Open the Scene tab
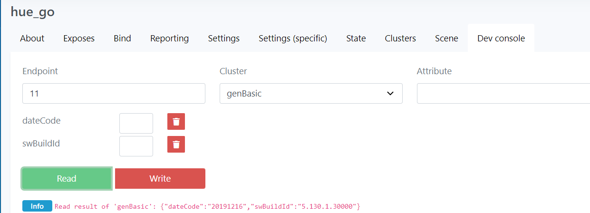This screenshot has height=213, width=590. [446, 39]
